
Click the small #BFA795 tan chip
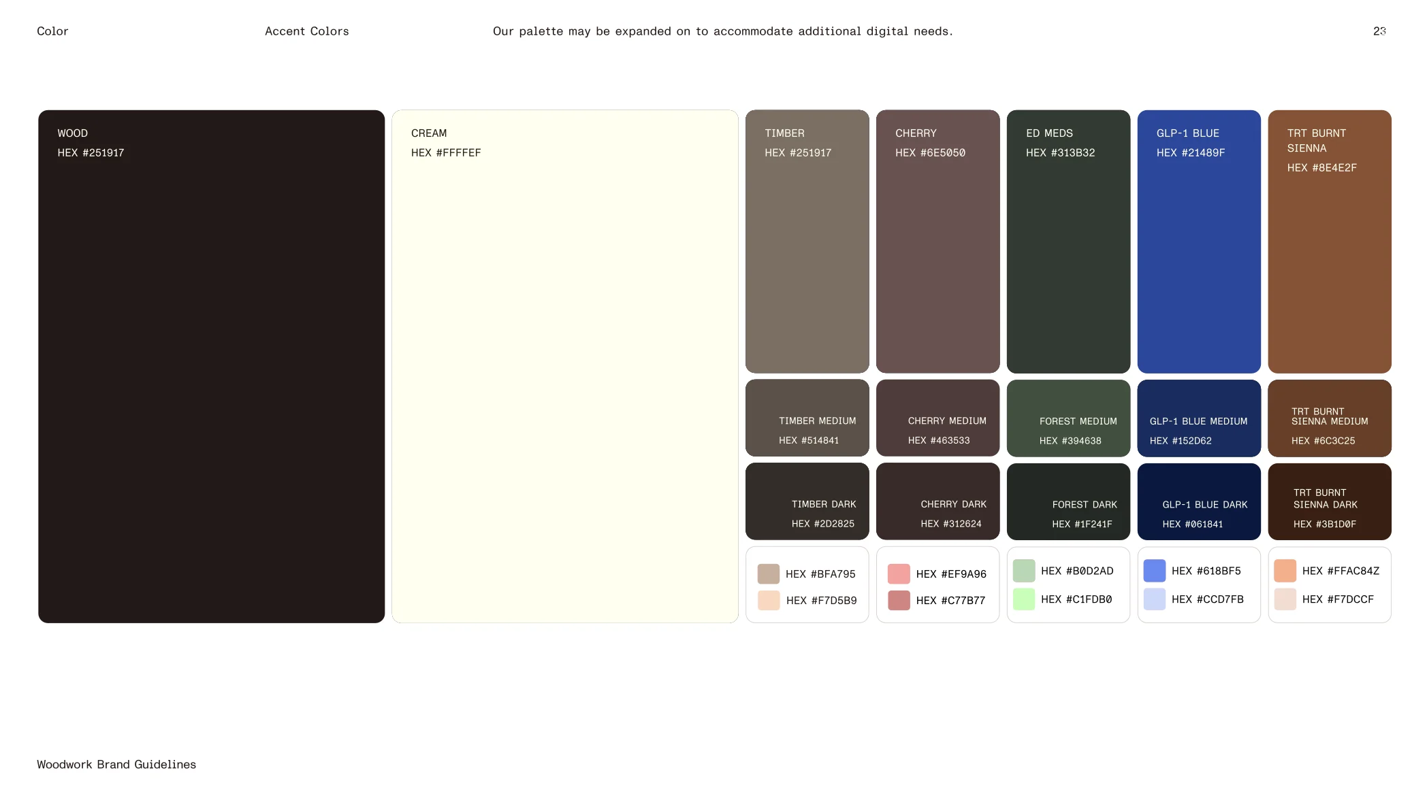coord(768,574)
